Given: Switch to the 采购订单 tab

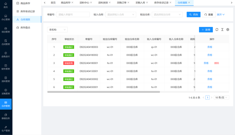Looking at the screenshot, I should (122, 3).
